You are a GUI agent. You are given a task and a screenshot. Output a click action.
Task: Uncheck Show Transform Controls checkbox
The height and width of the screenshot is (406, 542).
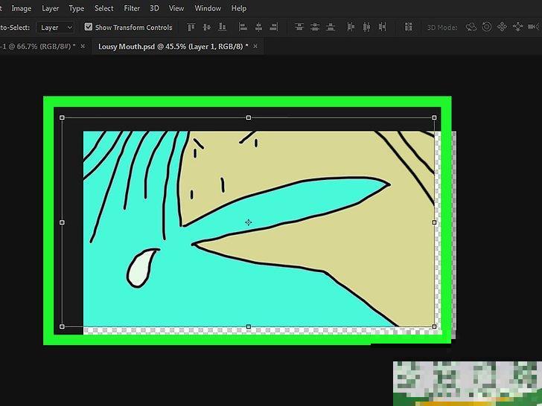(89, 28)
